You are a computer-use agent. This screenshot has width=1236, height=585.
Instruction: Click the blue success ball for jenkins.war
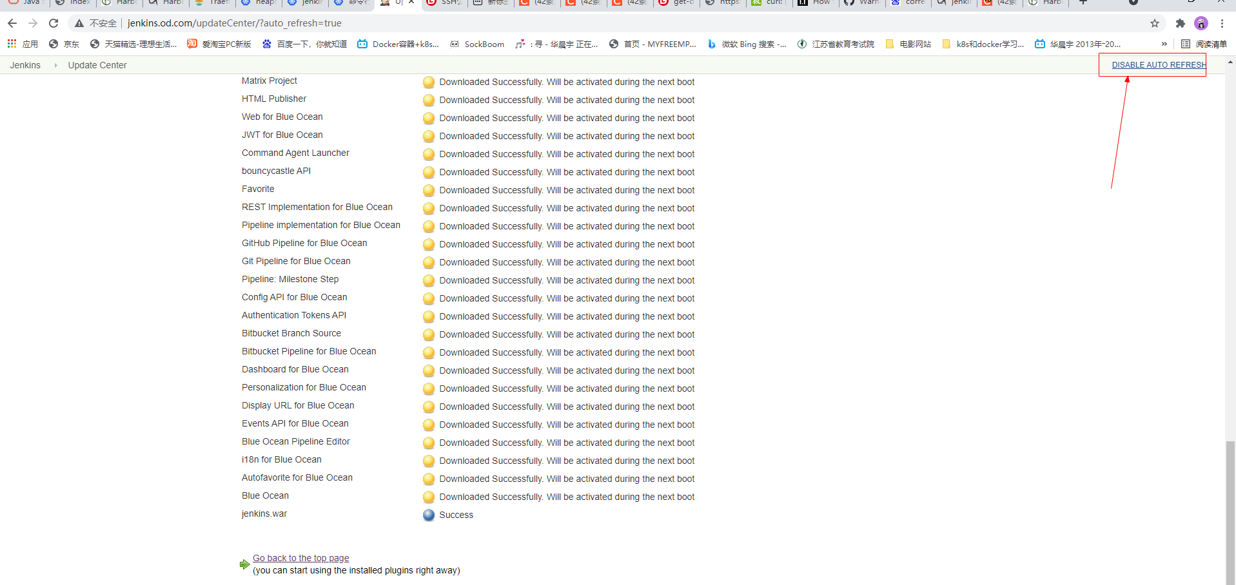click(429, 515)
